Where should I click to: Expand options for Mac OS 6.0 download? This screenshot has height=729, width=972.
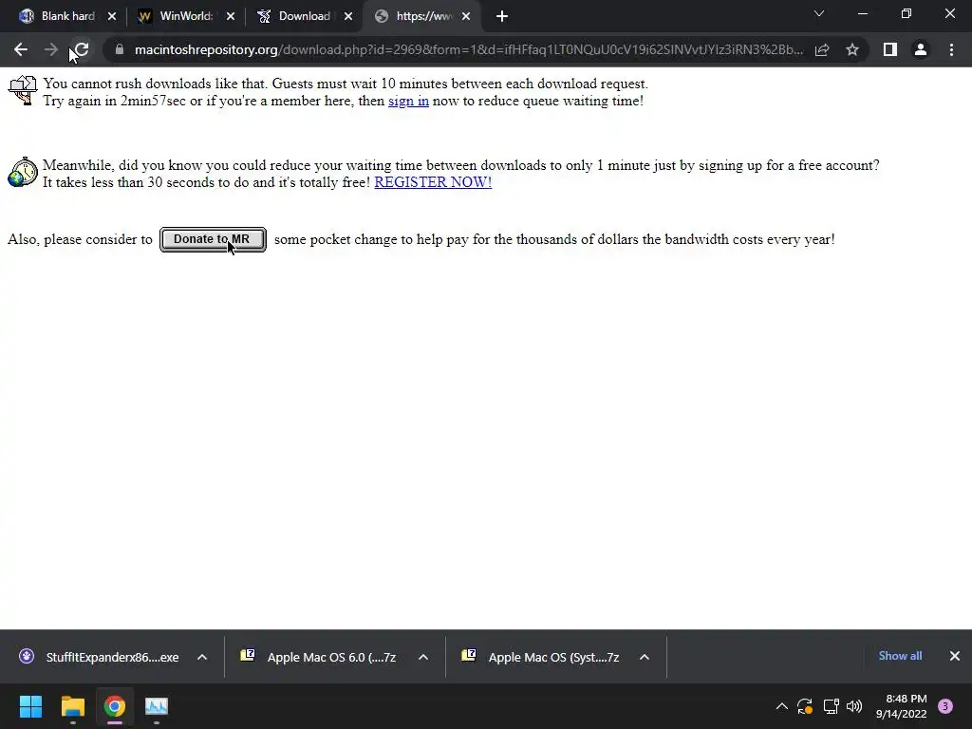pos(423,657)
